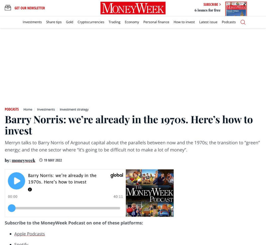Open the Podcasts navigation item

tap(229, 22)
